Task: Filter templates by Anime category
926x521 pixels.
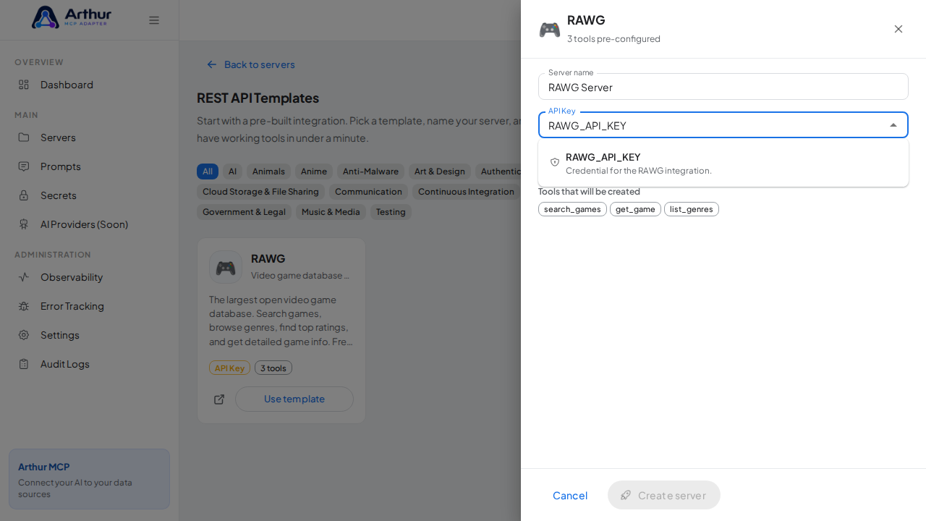Action: pyautogui.click(x=314, y=171)
